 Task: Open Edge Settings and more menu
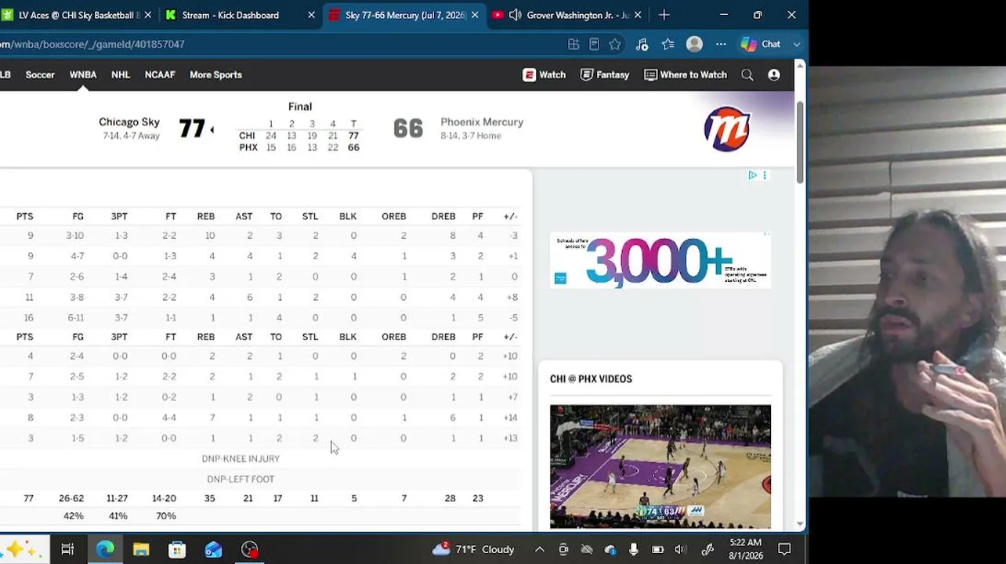721,45
